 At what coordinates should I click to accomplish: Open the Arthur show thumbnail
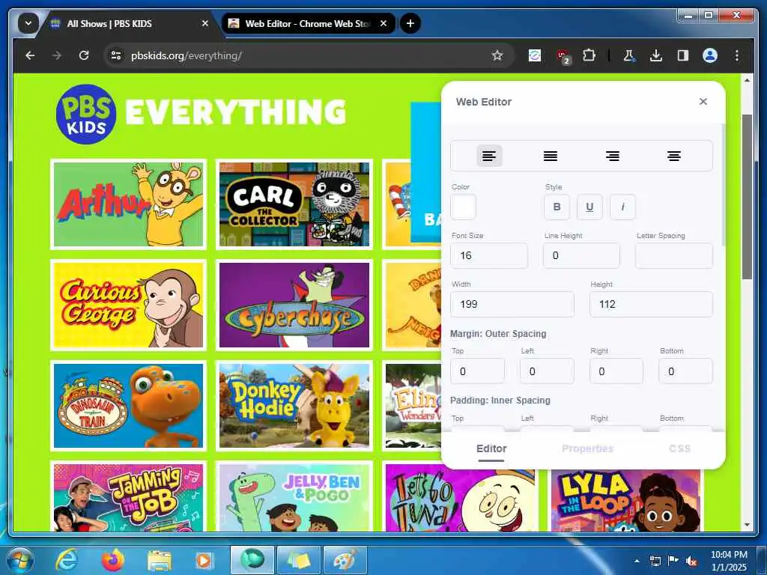pos(128,204)
